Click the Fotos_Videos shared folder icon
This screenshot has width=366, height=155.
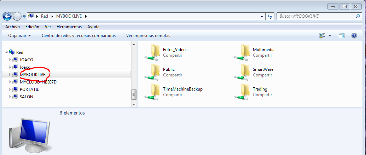(x=152, y=52)
